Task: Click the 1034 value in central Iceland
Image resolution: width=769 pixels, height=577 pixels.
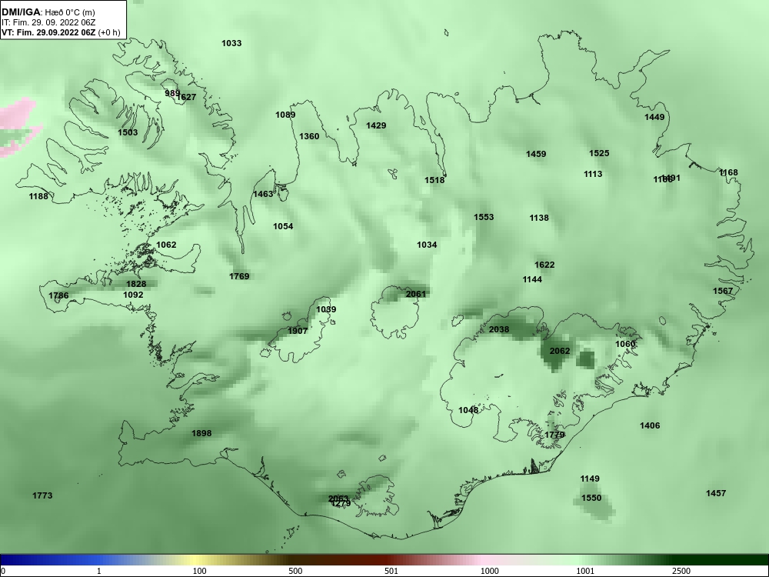Action: (x=427, y=245)
